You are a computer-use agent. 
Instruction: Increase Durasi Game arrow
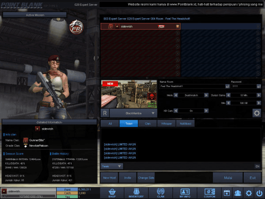[259, 95]
